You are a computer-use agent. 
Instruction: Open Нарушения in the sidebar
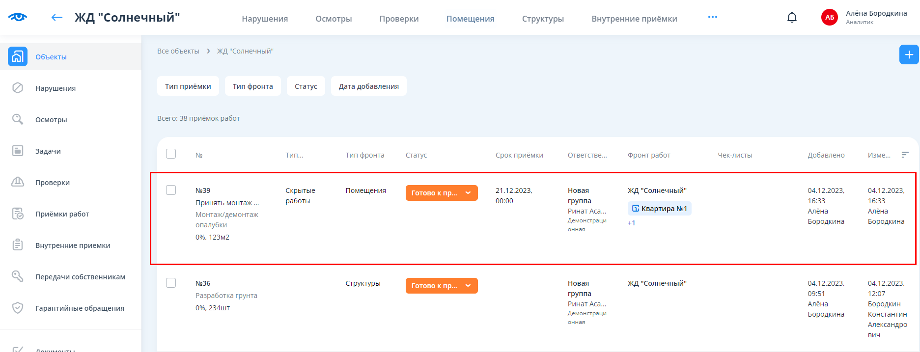(x=56, y=88)
